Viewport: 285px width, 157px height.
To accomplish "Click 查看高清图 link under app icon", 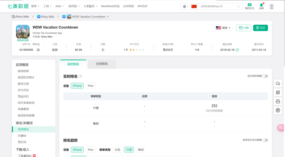I will pos(23,40).
